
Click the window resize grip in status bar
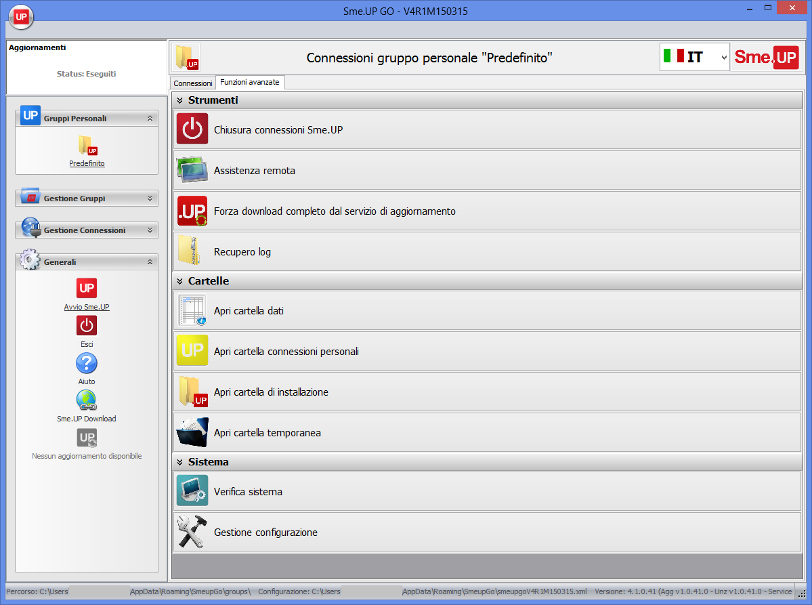(x=802, y=593)
